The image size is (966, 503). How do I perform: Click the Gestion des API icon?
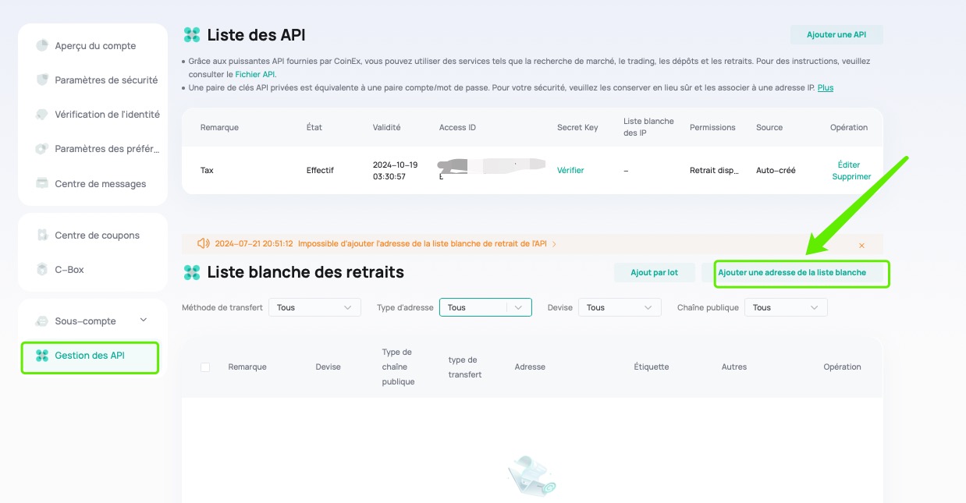[42, 356]
